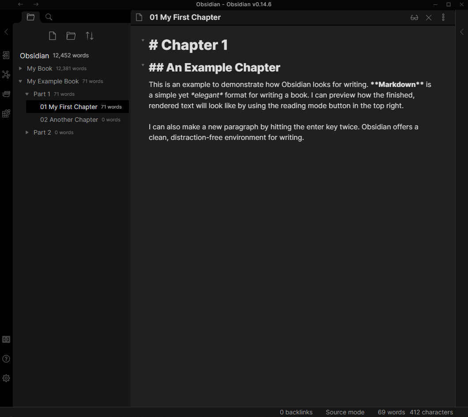Click the italic *elegant* word

(207, 95)
